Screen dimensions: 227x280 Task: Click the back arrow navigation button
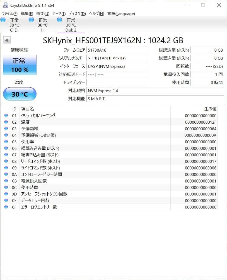(7, 40)
